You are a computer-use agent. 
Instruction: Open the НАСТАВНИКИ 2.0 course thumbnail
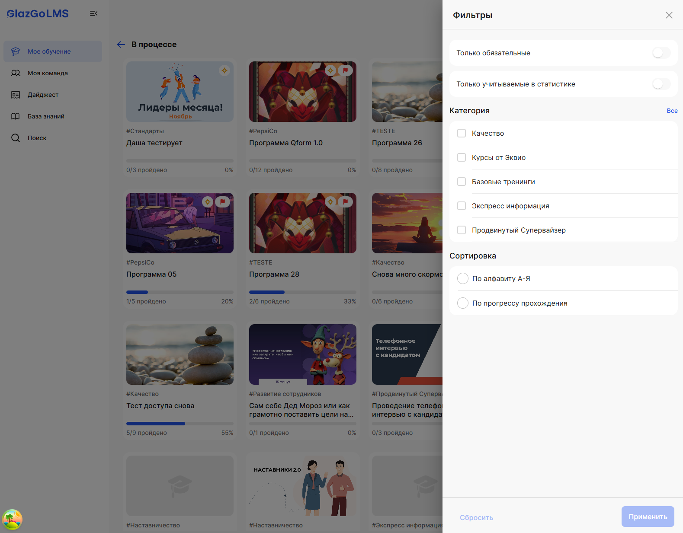click(x=303, y=486)
